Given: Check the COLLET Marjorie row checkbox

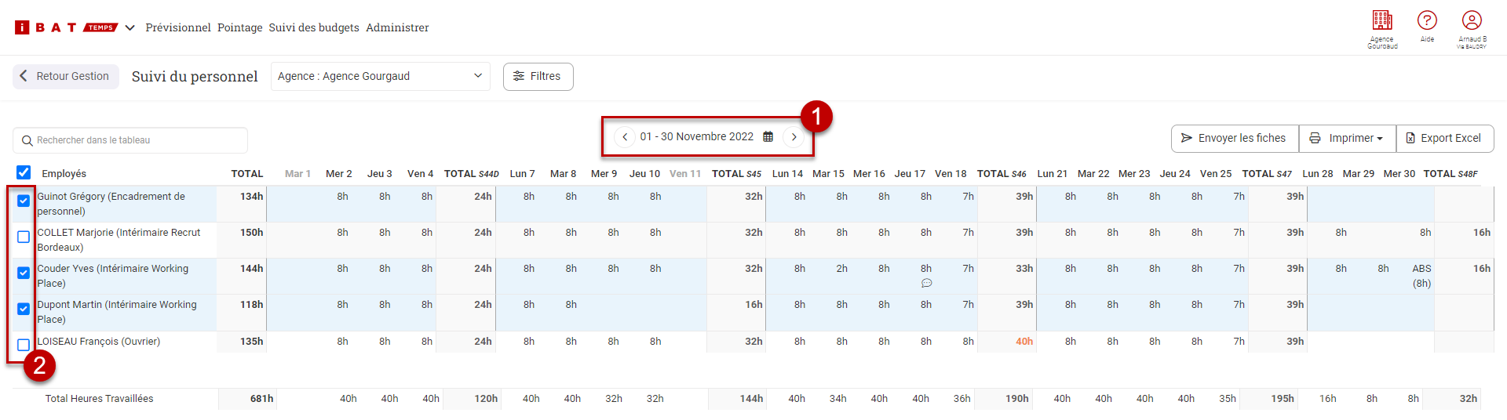Looking at the screenshot, I should coord(24,237).
